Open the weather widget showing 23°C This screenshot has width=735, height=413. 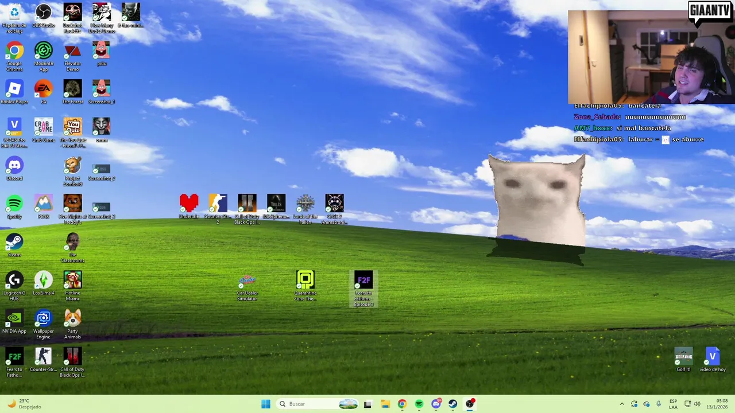click(24, 404)
